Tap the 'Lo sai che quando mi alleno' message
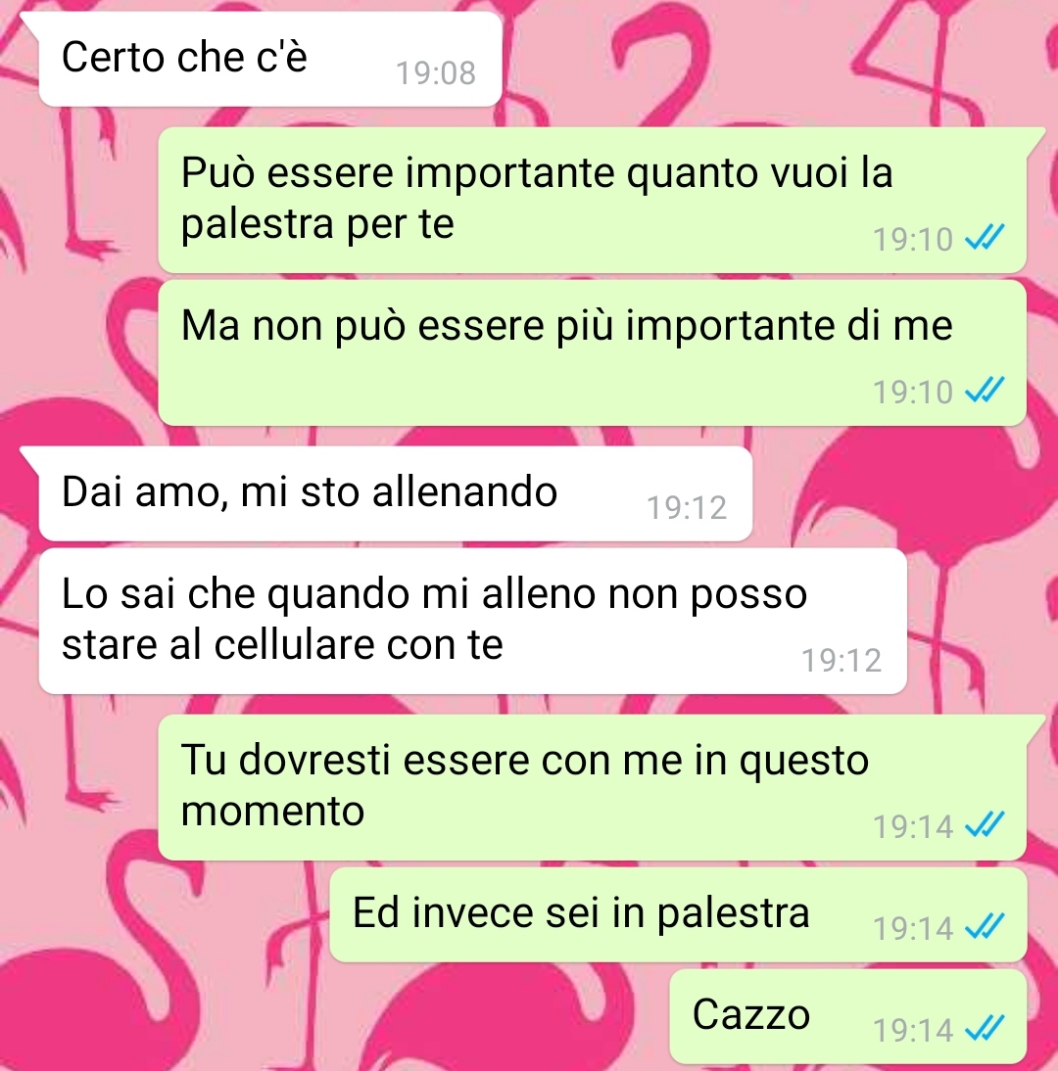The image size is (1058, 1071). coord(473,621)
